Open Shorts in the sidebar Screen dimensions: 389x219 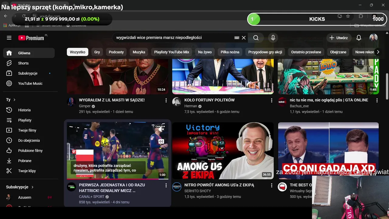(x=29, y=63)
